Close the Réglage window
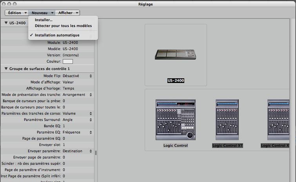The height and width of the screenshot is (182, 296). 4,4
